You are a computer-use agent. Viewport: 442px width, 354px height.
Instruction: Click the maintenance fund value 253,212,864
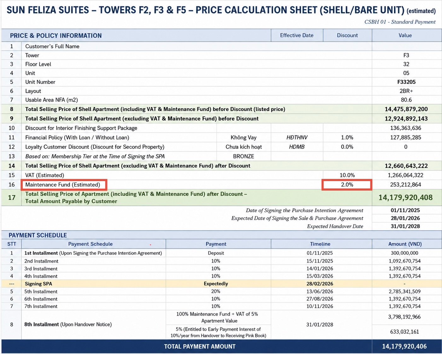[x=405, y=185]
